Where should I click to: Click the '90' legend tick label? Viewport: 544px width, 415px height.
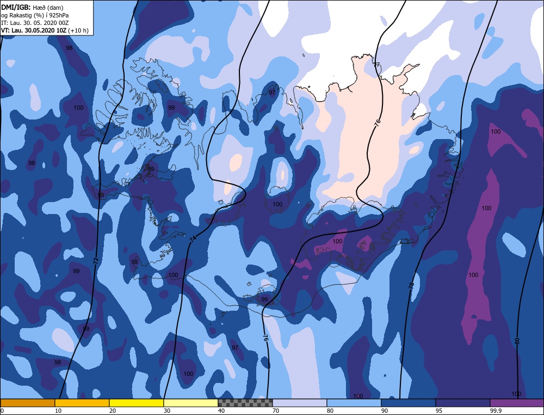(385, 411)
